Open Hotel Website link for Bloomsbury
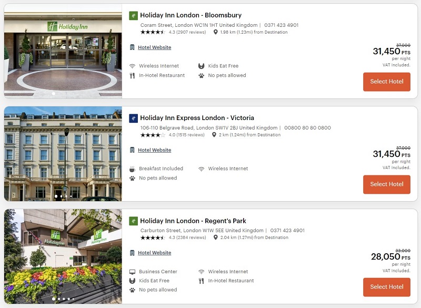The image size is (421, 308). pos(154,47)
